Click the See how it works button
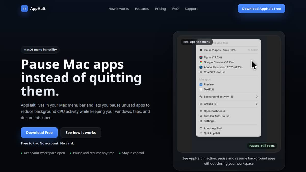Screen dimensions: 306x172 point(81,133)
